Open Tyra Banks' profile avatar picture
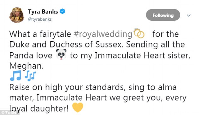 click(x=17, y=15)
